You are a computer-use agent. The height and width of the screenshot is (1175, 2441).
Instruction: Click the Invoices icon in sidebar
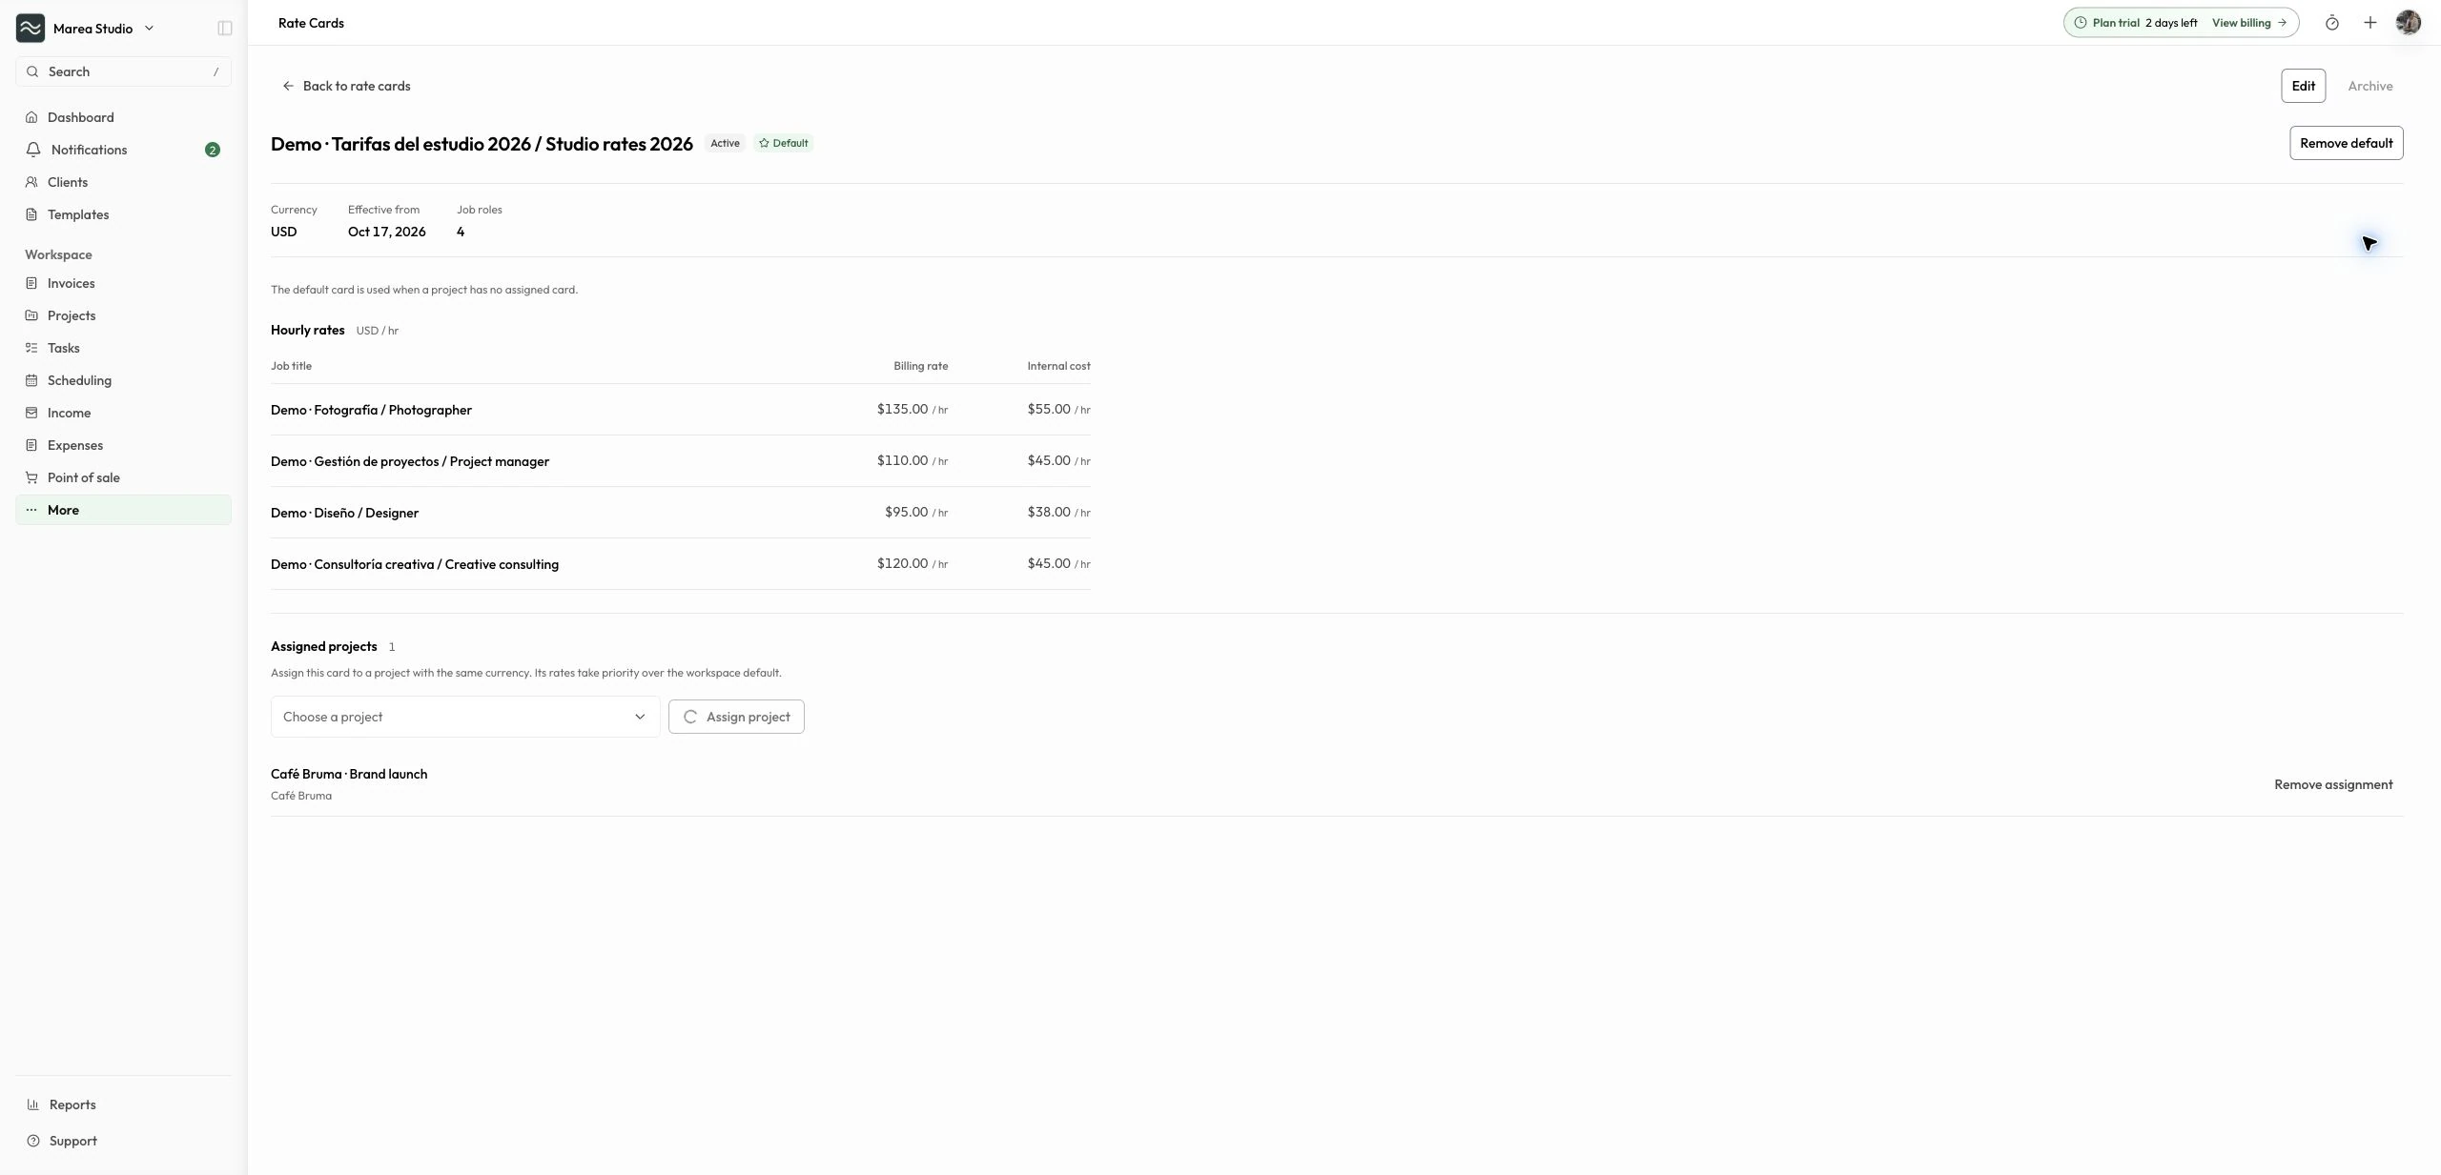pos(31,283)
